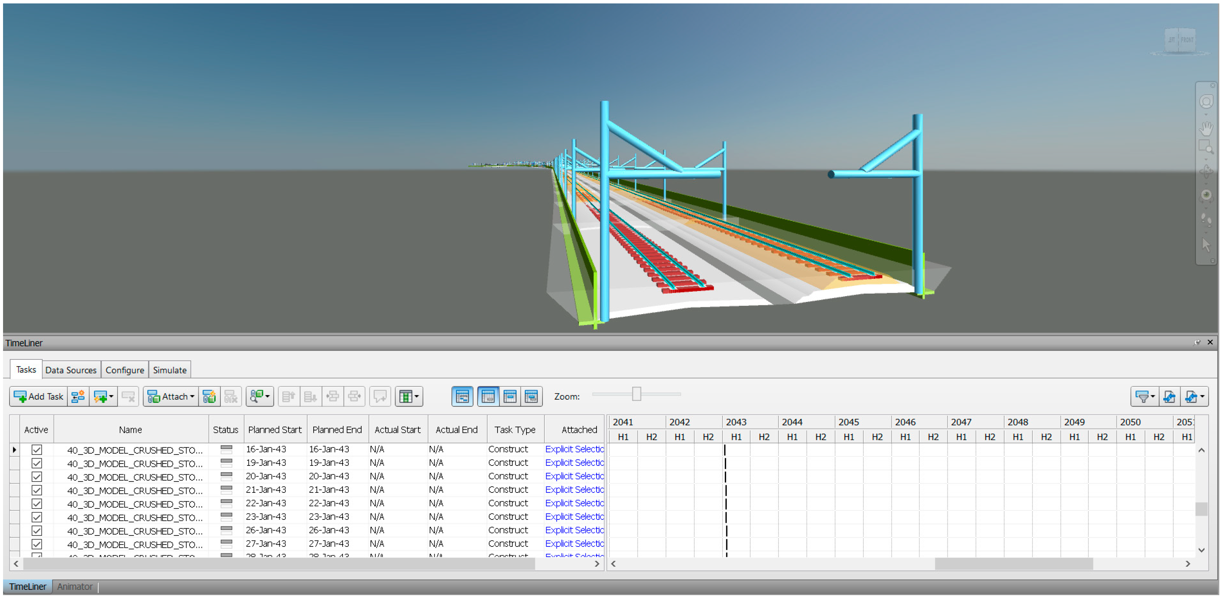Click Explicit Selection link in first row
Image resolution: width=1225 pixels, height=602 pixels.
pyautogui.click(x=574, y=450)
